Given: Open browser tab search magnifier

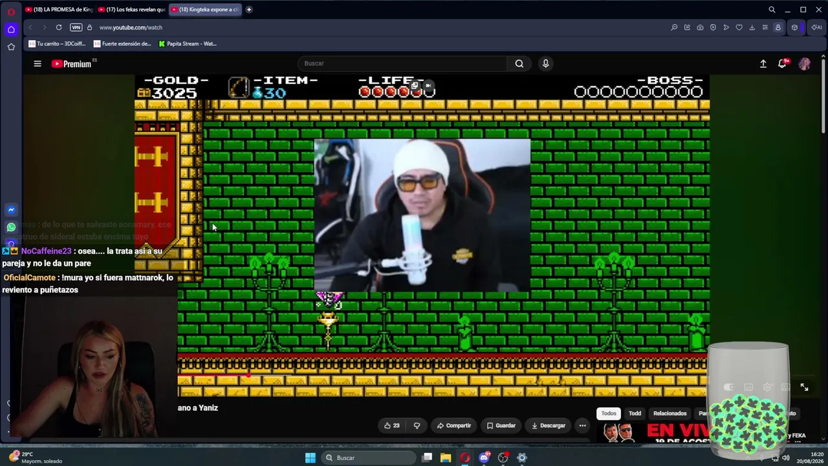Looking at the screenshot, I should (x=772, y=10).
